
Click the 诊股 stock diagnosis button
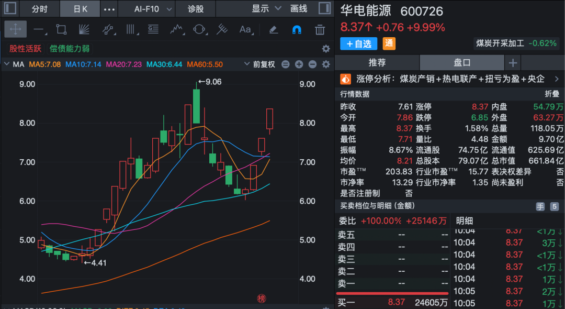(x=196, y=9)
